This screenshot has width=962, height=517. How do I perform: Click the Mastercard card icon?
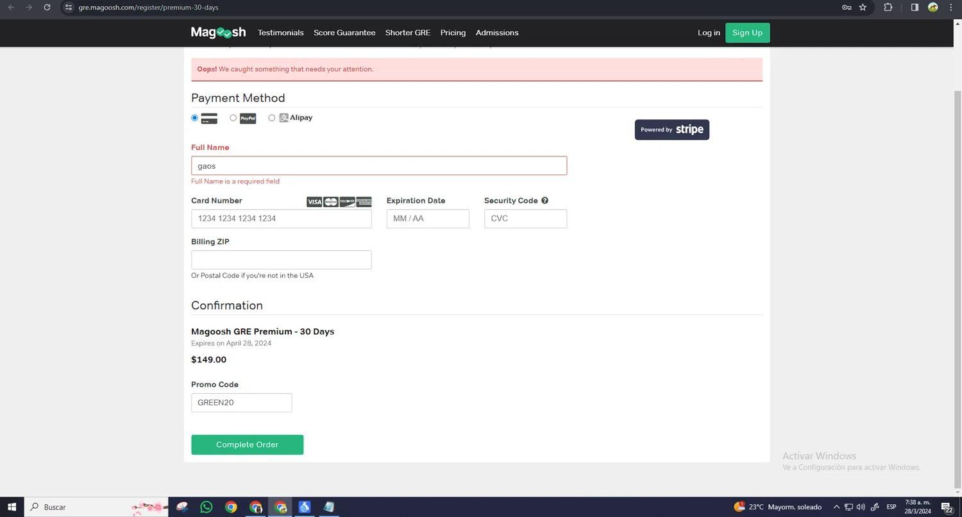click(331, 202)
